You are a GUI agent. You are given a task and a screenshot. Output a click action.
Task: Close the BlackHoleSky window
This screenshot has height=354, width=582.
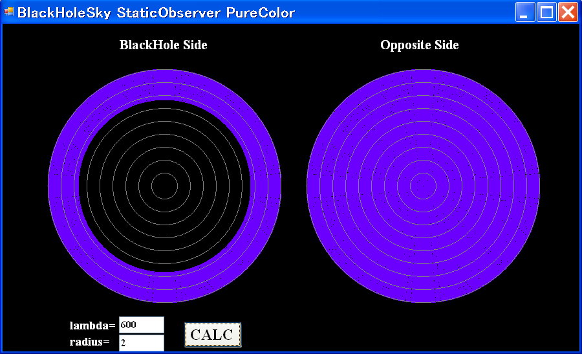coord(568,12)
